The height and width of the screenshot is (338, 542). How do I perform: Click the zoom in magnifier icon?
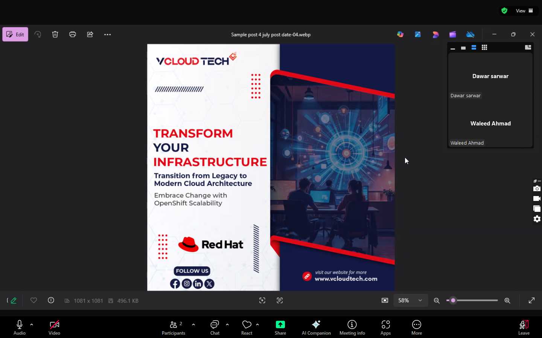pyautogui.click(x=507, y=300)
